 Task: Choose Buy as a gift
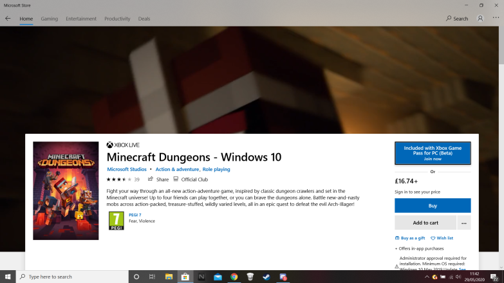pyautogui.click(x=410, y=238)
